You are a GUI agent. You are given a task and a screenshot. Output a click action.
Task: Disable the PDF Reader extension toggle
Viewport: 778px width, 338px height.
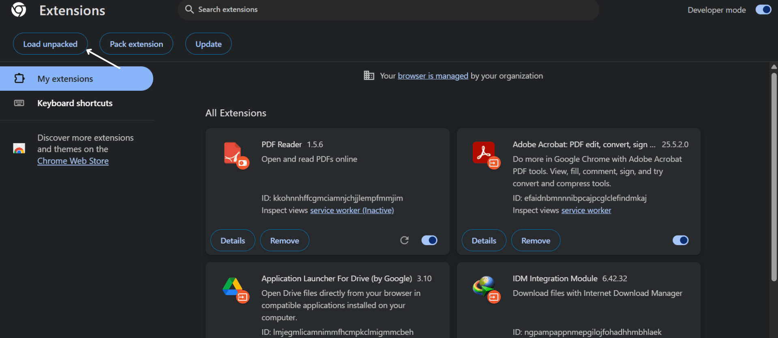click(x=429, y=240)
